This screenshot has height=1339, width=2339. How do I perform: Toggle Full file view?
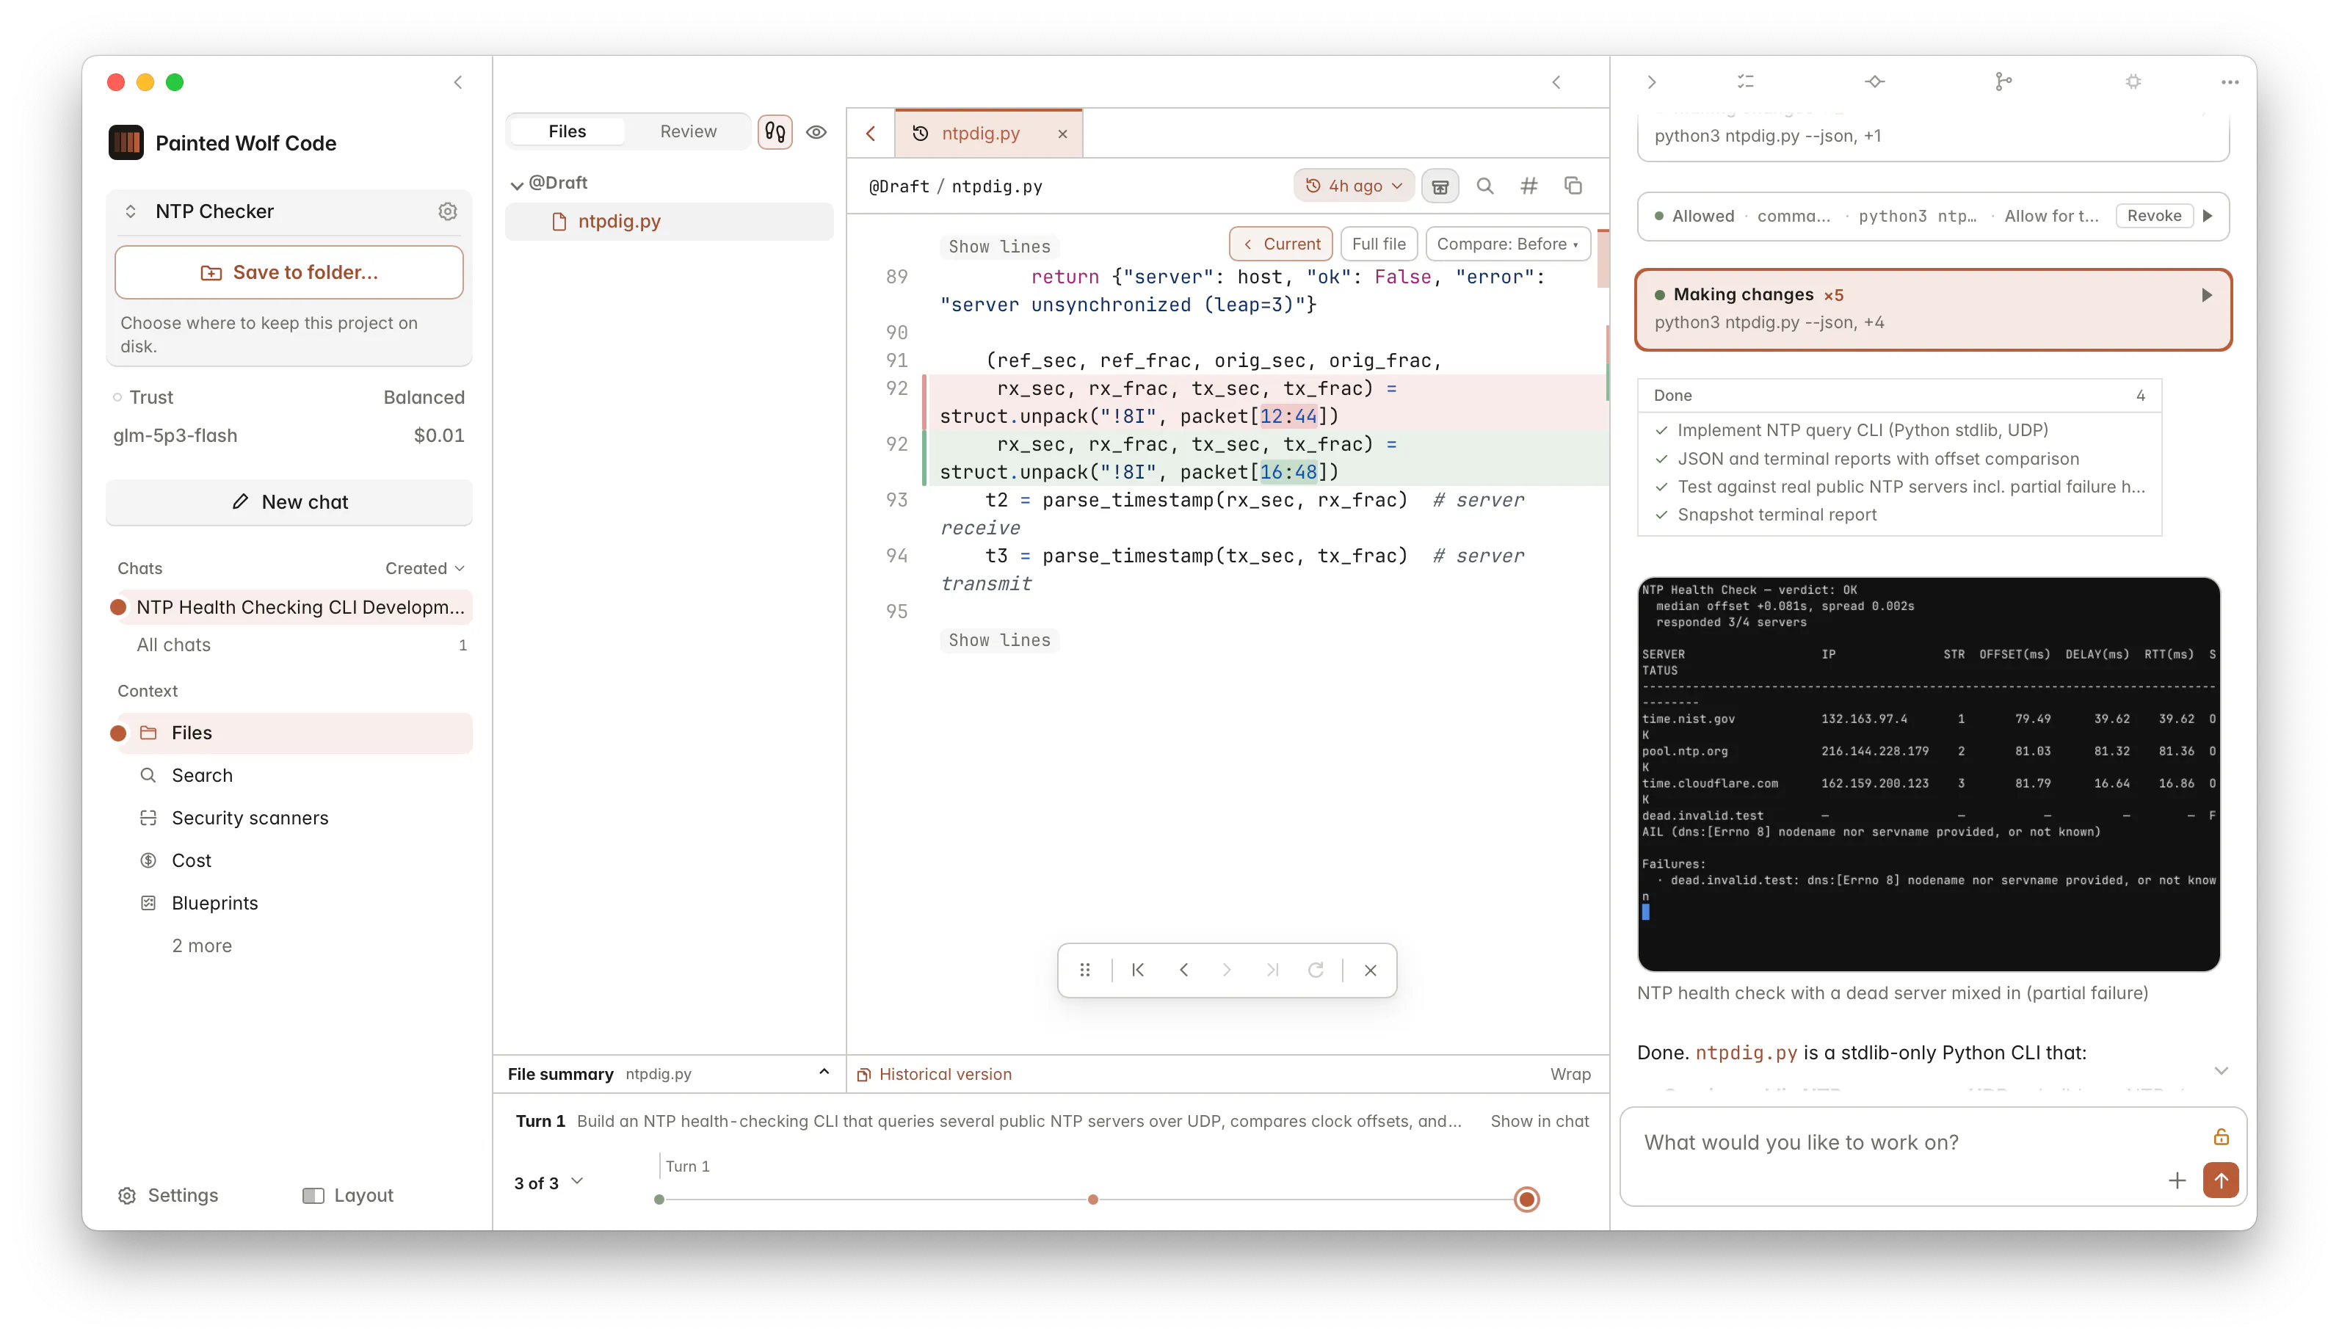[1378, 244]
